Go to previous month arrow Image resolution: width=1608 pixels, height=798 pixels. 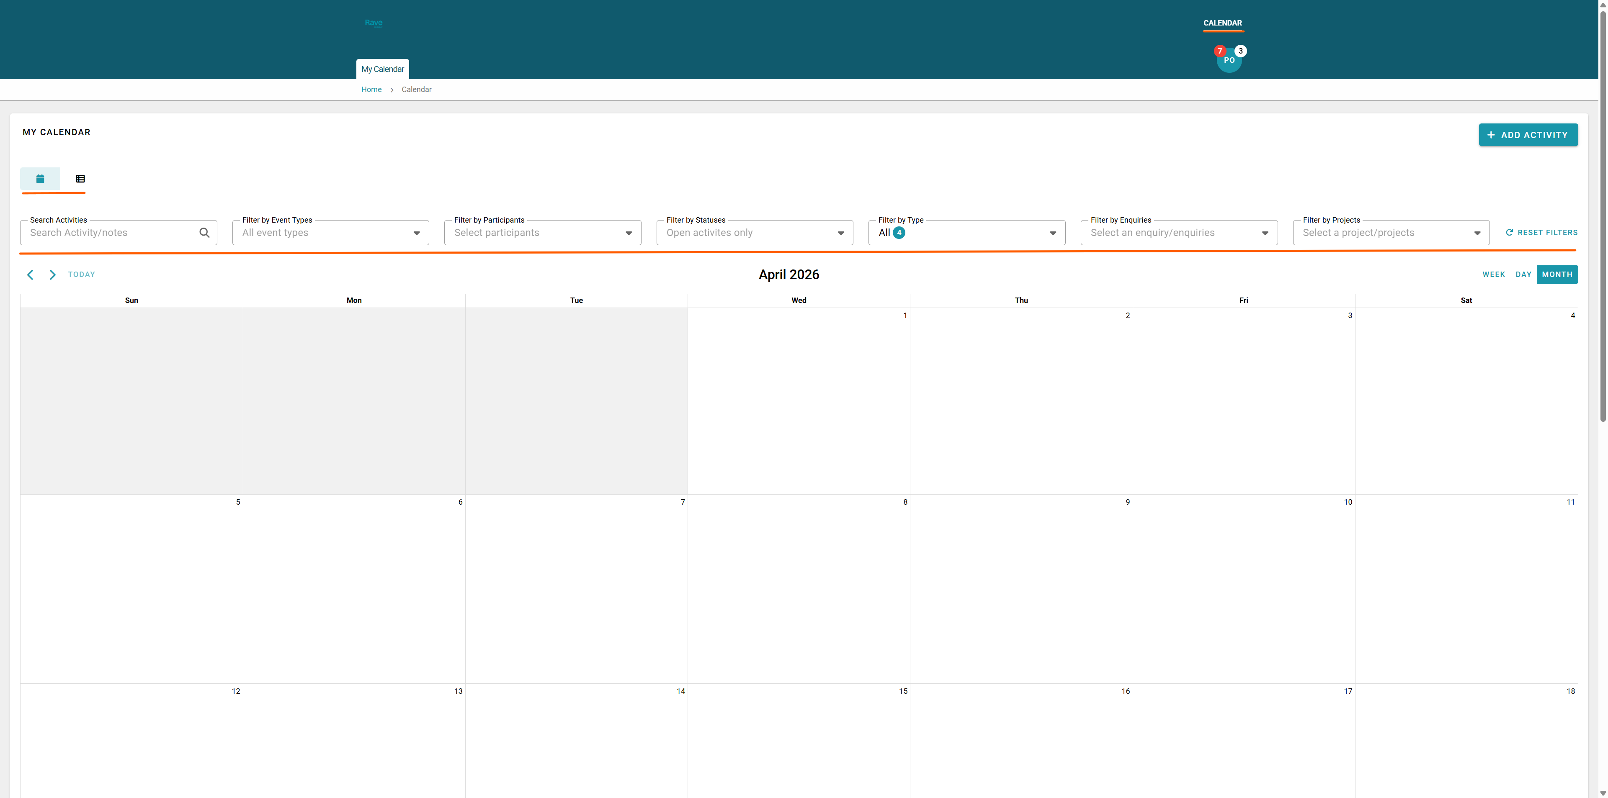click(x=30, y=275)
